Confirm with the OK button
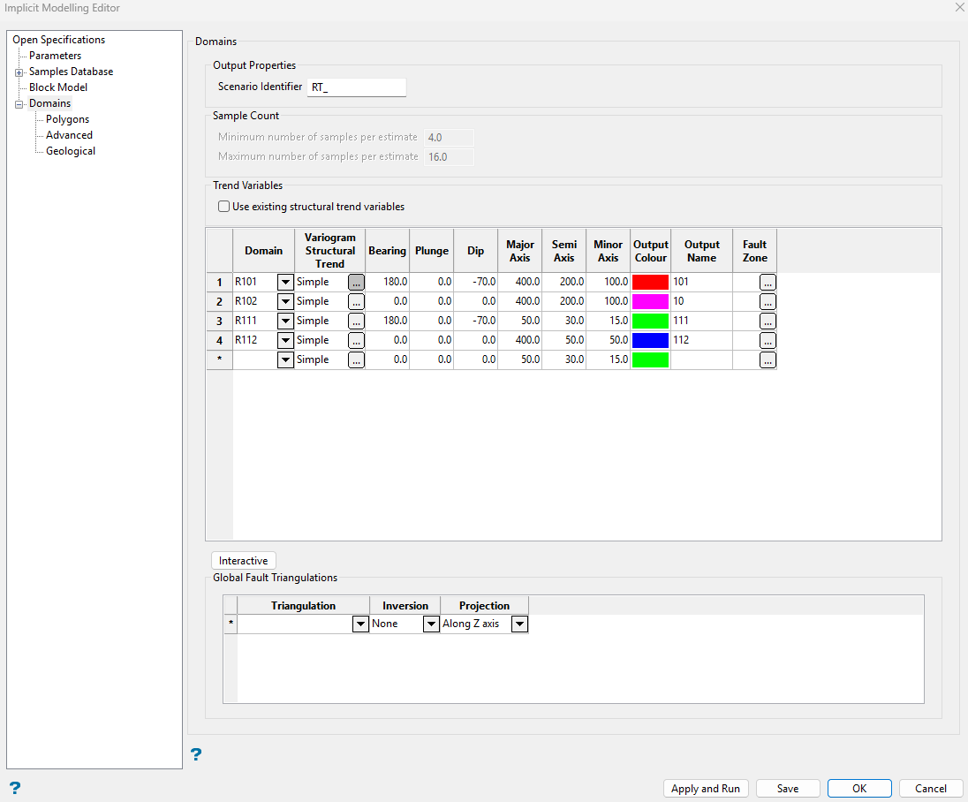 (859, 789)
